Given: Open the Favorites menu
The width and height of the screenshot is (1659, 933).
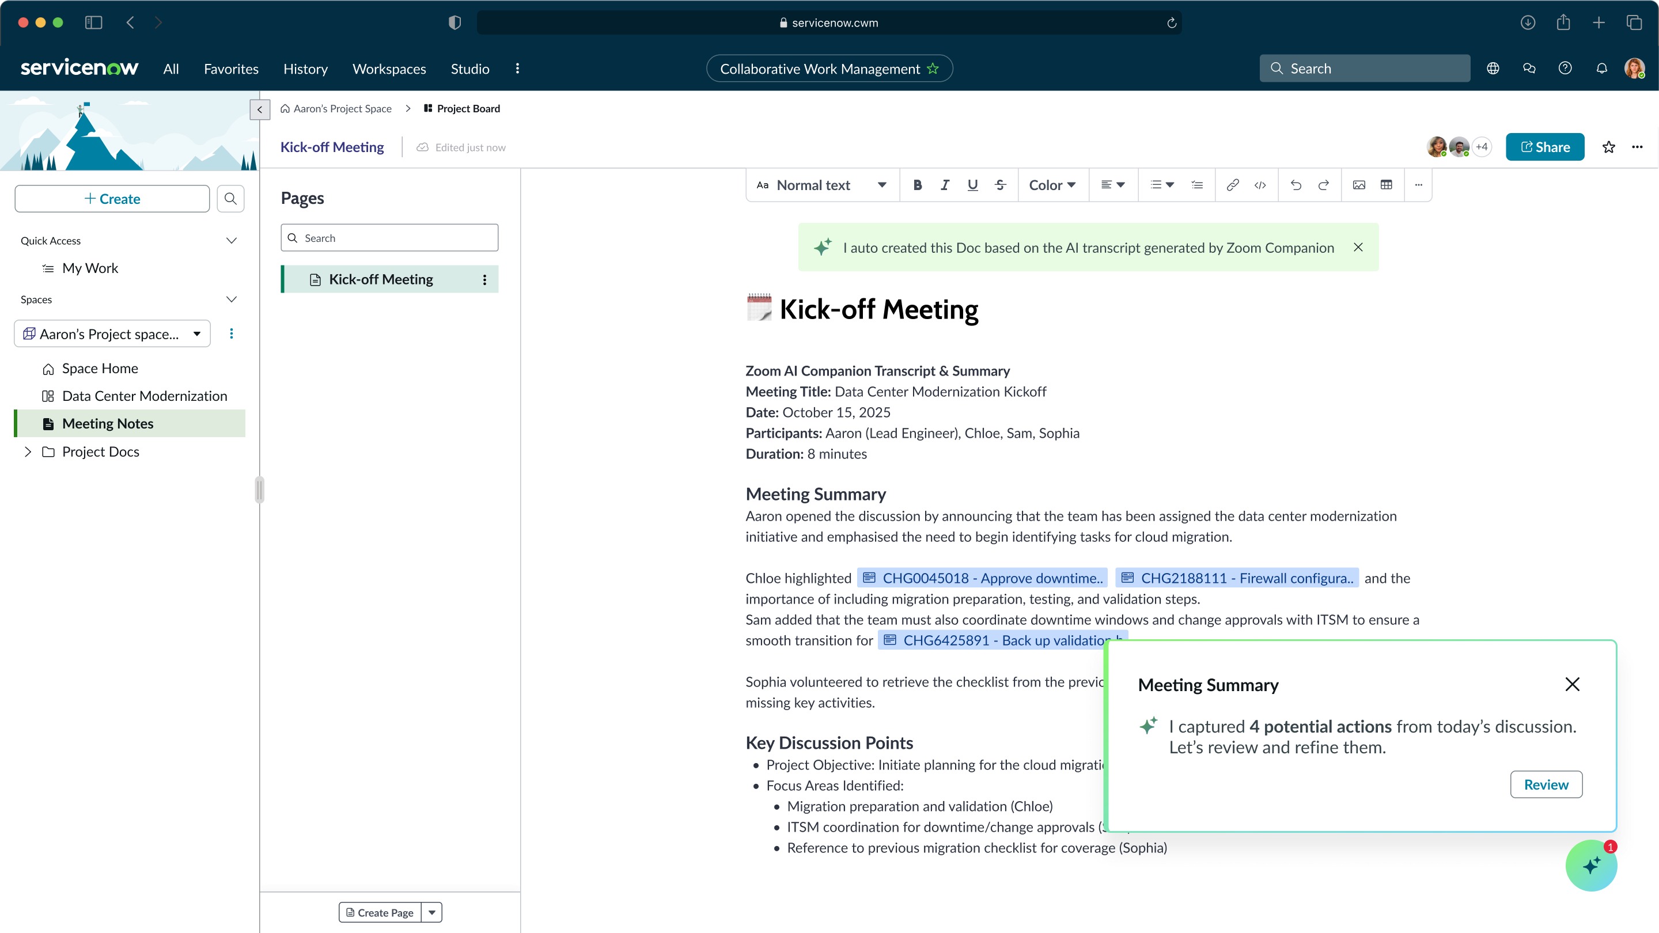Looking at the screenshot, I should (231, 69).
